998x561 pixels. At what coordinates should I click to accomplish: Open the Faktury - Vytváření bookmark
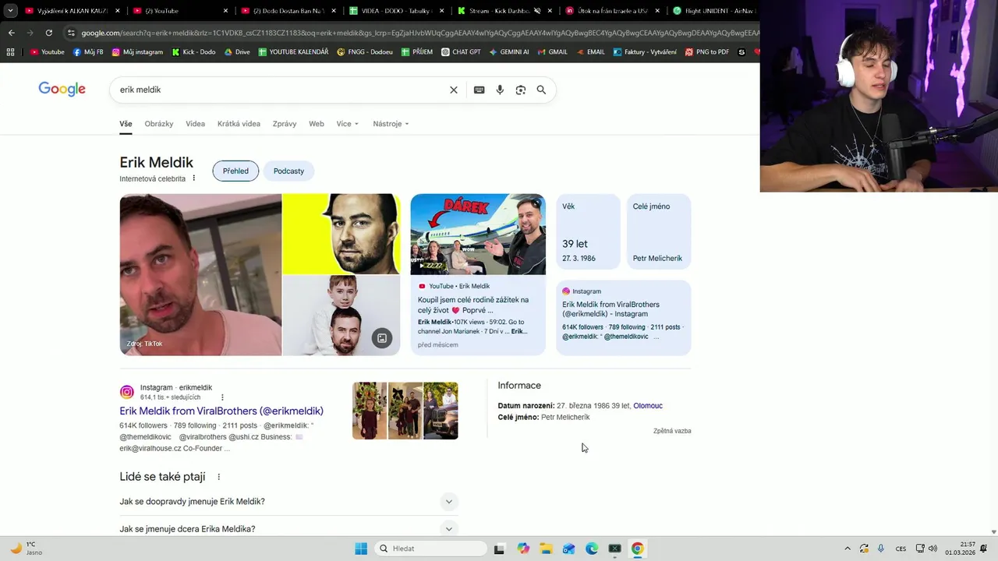click(644, 52)
